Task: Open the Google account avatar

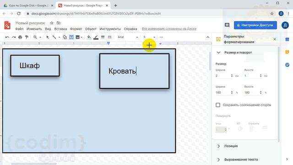Action: pos(285,25)
